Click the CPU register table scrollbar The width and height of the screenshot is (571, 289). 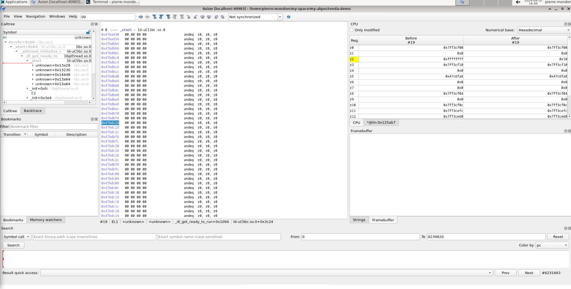coord(569,77)
